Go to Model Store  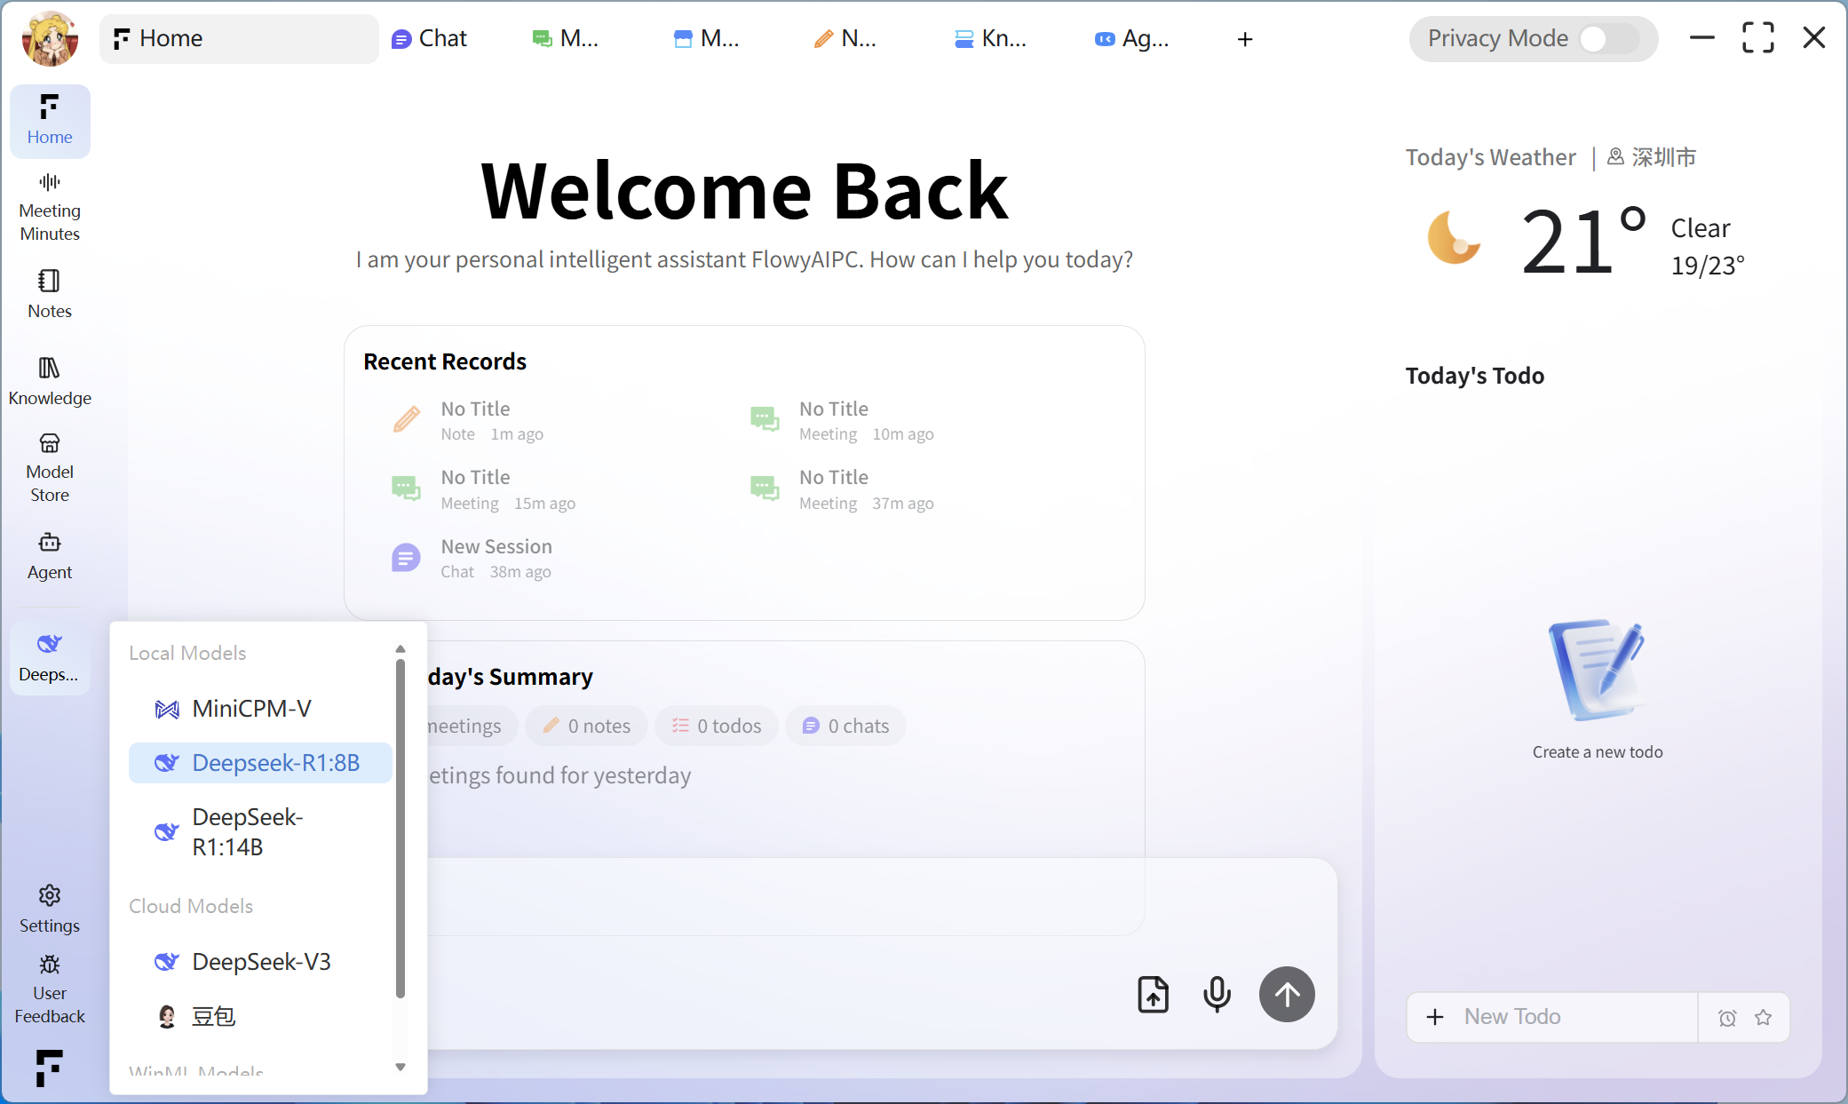(x=50, y=468)
